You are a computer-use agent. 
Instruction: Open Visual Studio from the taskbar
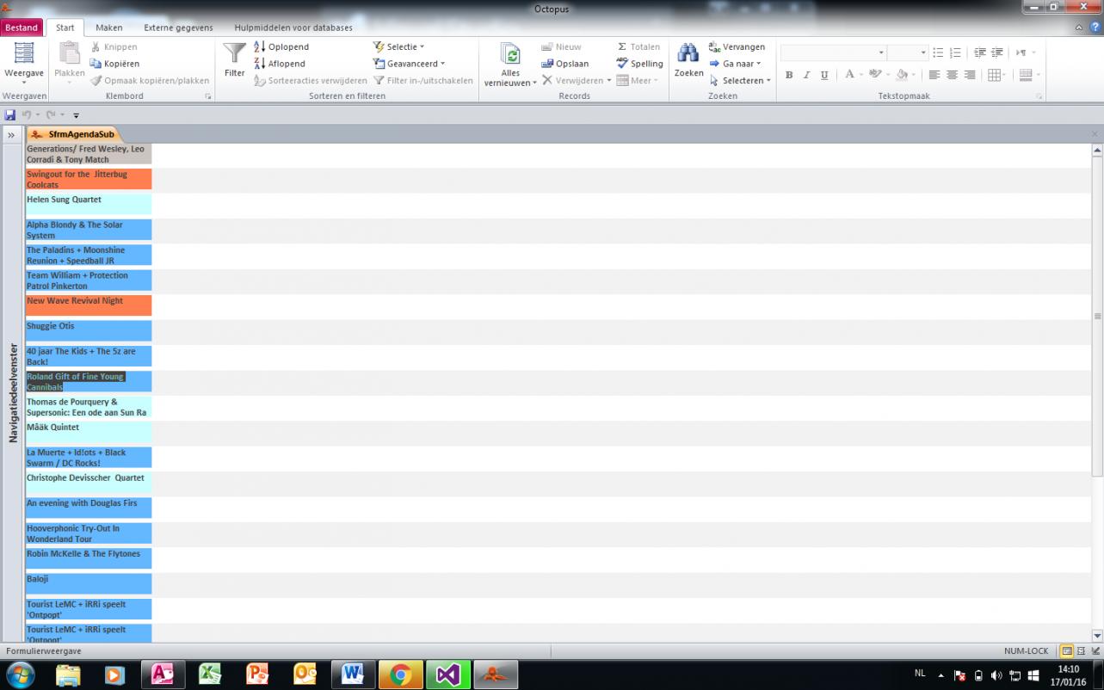[447, 675]
